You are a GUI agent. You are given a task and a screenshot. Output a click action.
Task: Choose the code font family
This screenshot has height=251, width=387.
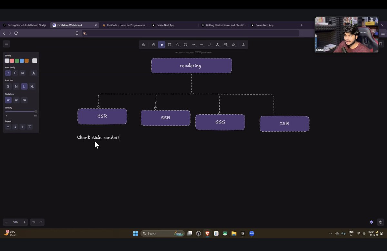coord(23,73)
